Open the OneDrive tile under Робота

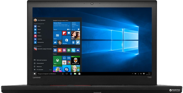click(78, 50)
